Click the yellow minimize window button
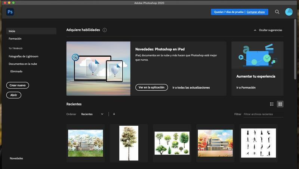This screenshot has height=169, width=299. tap(9, 3)
